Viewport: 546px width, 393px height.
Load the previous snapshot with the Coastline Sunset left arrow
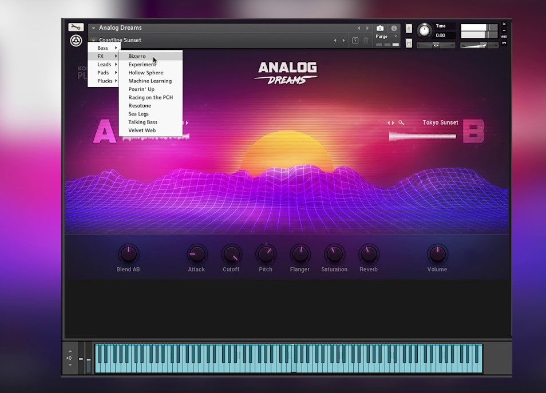tap(335, 41)
